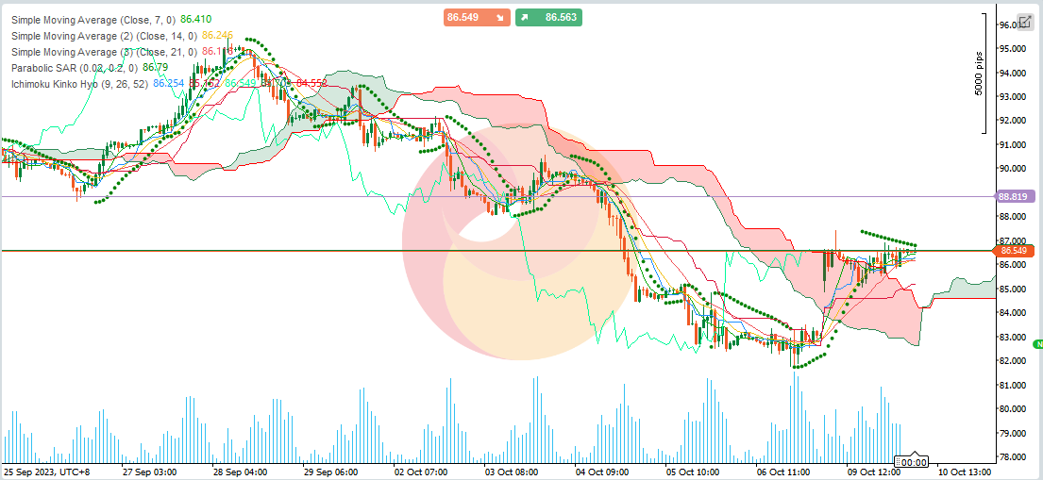Select the Simple Moving Average (2) legend entry
The image size is (1043, 480).
click(x=104, y=36)
